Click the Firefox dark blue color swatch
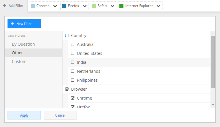The height and width of the screenshot is (127, 220). coord(64,6)
